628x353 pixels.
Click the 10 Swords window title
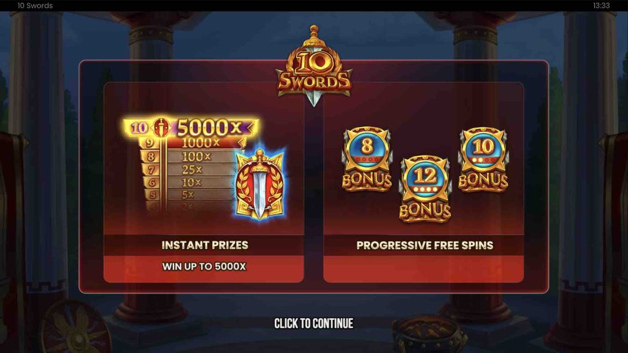pyautogui.click(x=35, y=6)
